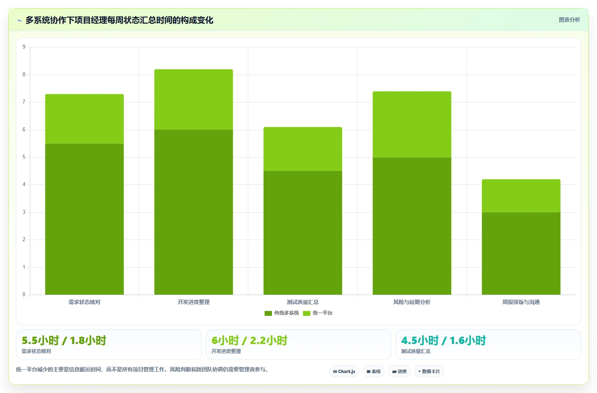
Task: Click the light green 风险与延期分析 bar segment
Action: (x=412, y=124)
